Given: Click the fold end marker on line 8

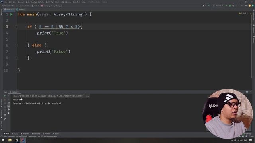Looking at the screenshot, I should (16, 58).
